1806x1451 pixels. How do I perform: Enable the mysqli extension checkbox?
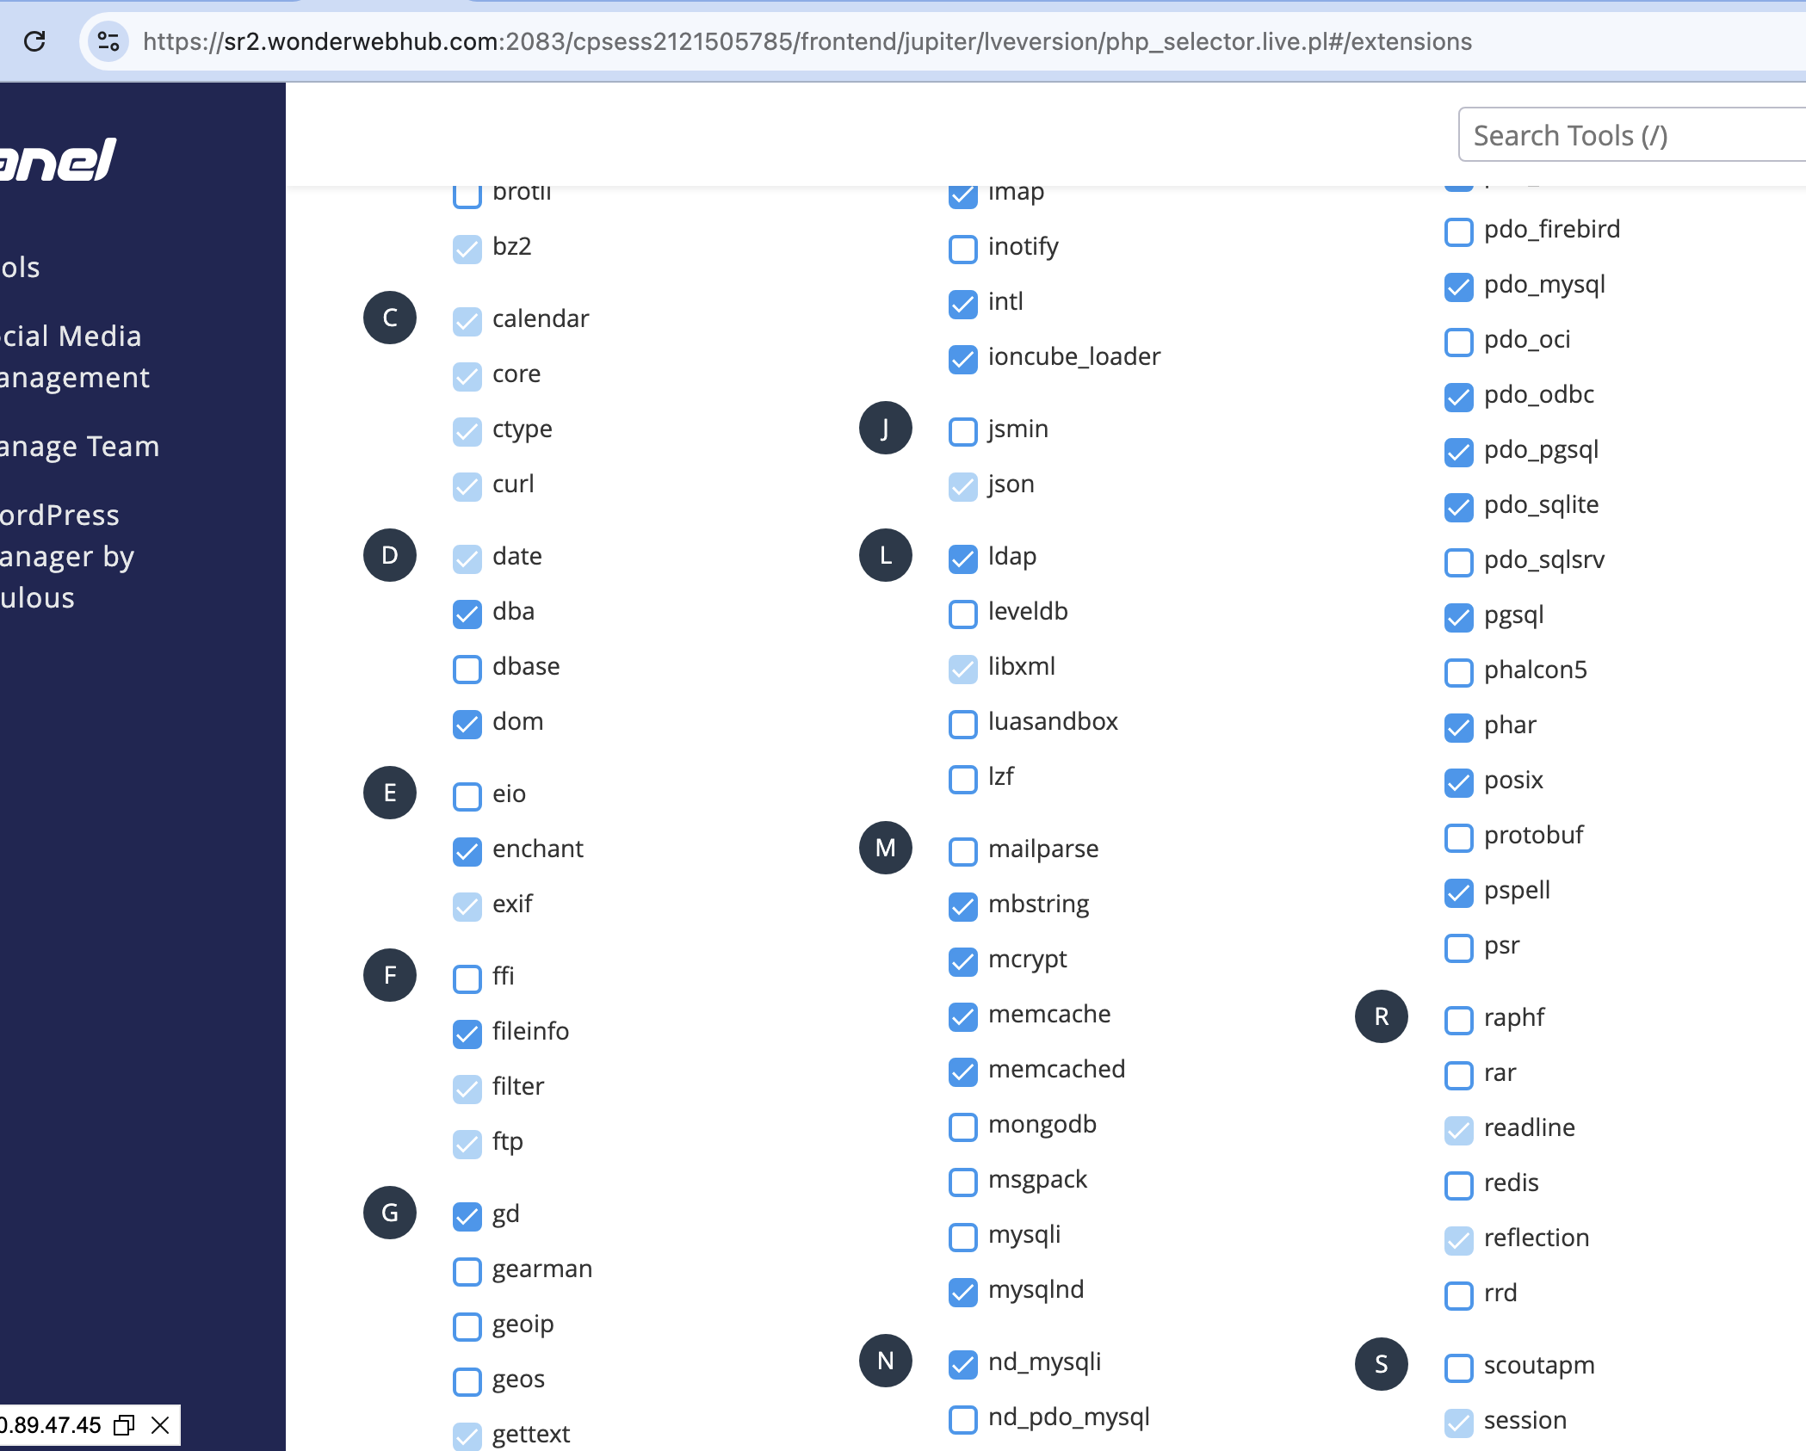click(963, 1237)
